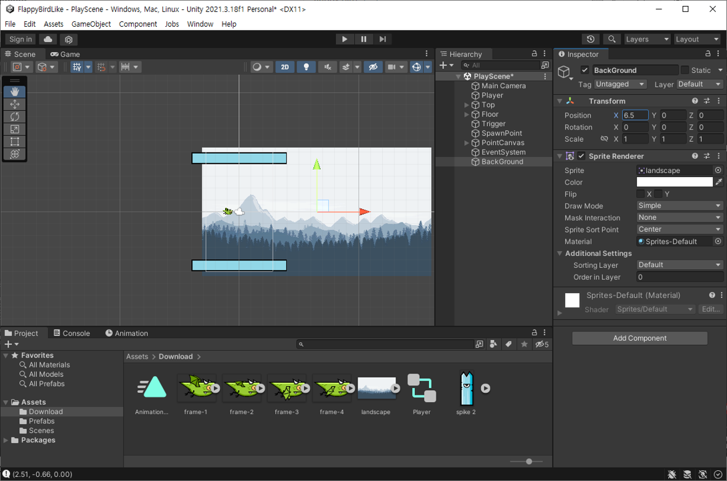Viewport: 727px width, 481px height.
Task: Open the Draw Mode dropdown
Action: click(680, 206)
